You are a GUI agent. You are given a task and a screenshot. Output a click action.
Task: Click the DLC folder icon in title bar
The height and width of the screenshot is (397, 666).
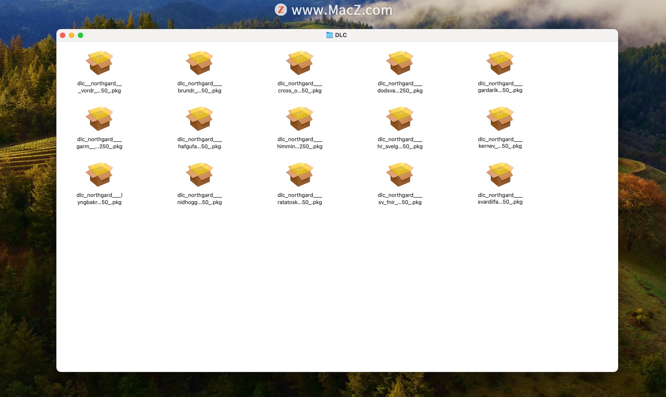point(330,35)
